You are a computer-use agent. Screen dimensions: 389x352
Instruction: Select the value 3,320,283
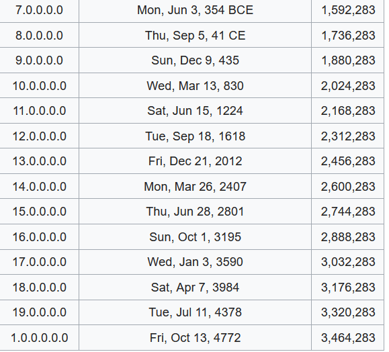click(x=348, y=312)
